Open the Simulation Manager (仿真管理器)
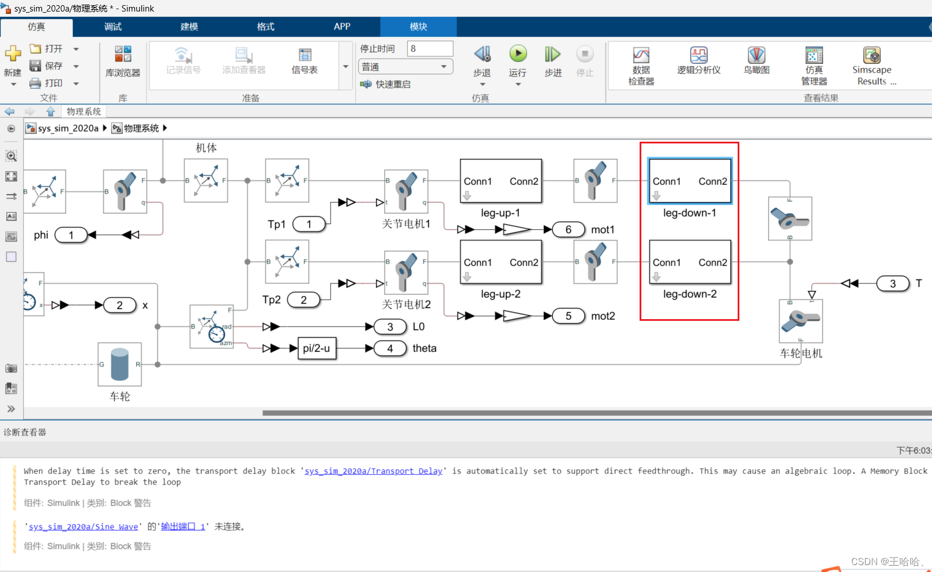Image resolution: width=932 pixels, height=572 pixels. point(814,66)
